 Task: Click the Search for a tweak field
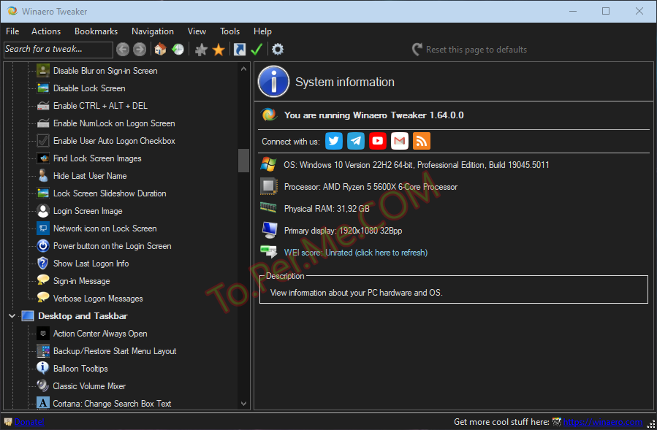(58, 50)
